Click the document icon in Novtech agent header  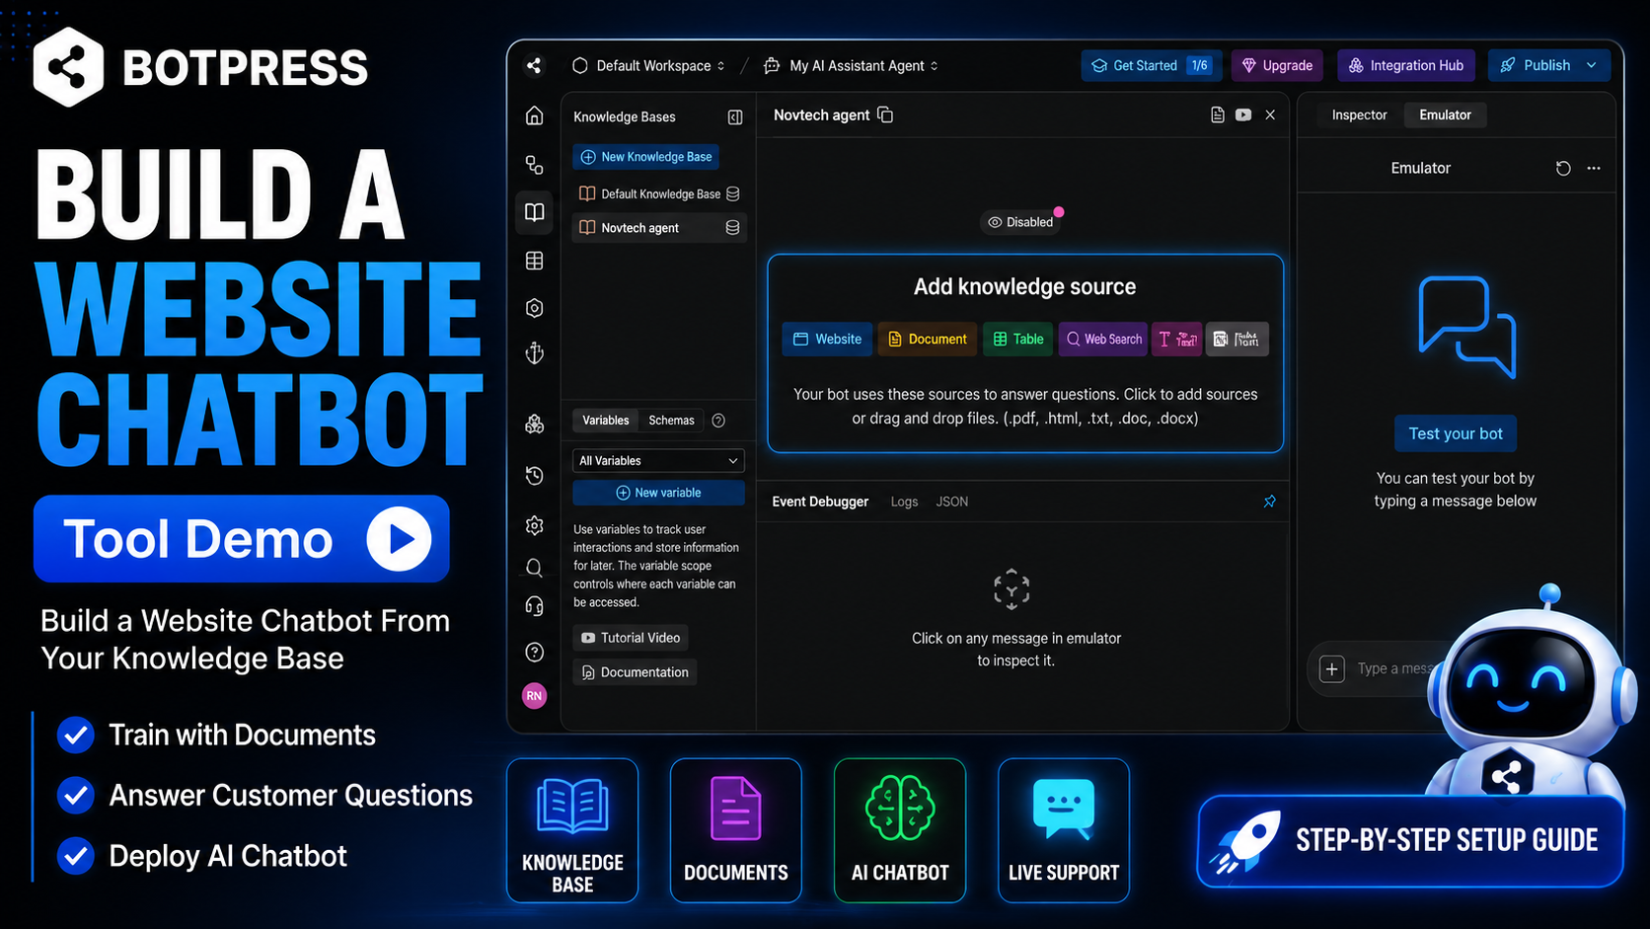1218,116
